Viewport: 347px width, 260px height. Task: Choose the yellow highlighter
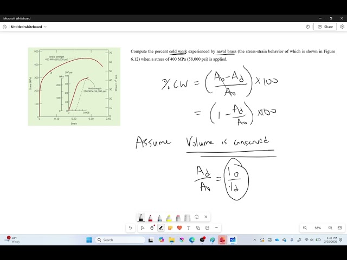click(x=169, y=218)
